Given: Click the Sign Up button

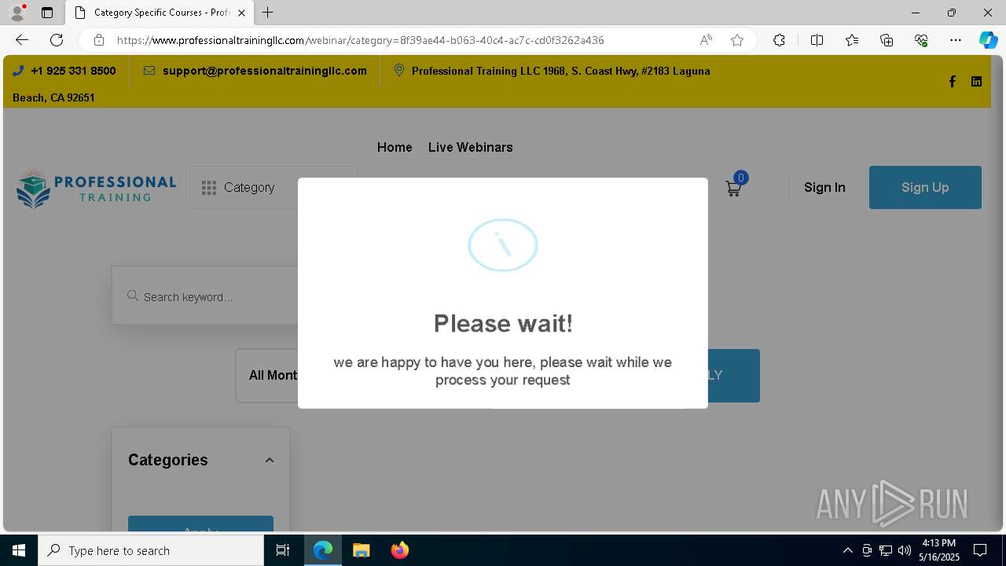Looking at the screenshot, I should click(925, 187).
